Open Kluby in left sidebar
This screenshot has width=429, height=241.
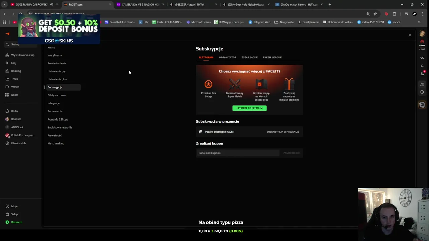coord(12,111)
